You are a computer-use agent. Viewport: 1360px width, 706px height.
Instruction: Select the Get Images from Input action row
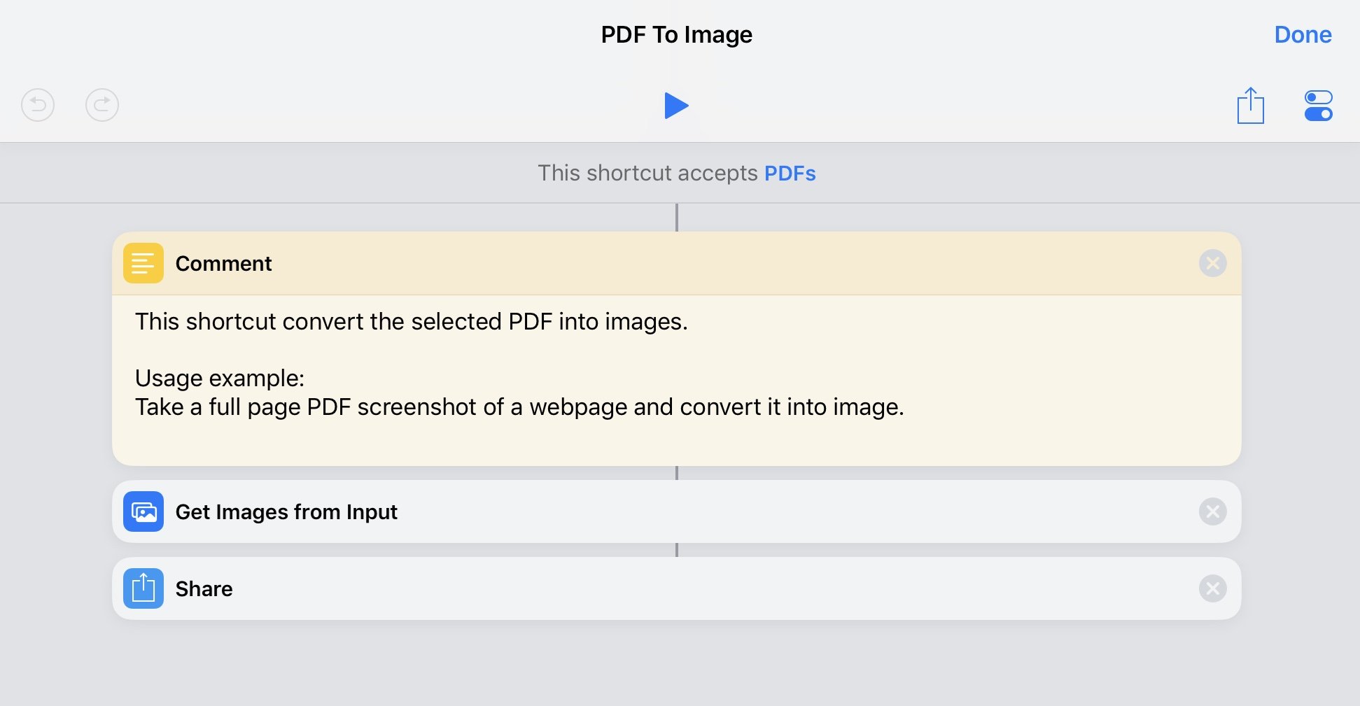click(x=676, y=511)
